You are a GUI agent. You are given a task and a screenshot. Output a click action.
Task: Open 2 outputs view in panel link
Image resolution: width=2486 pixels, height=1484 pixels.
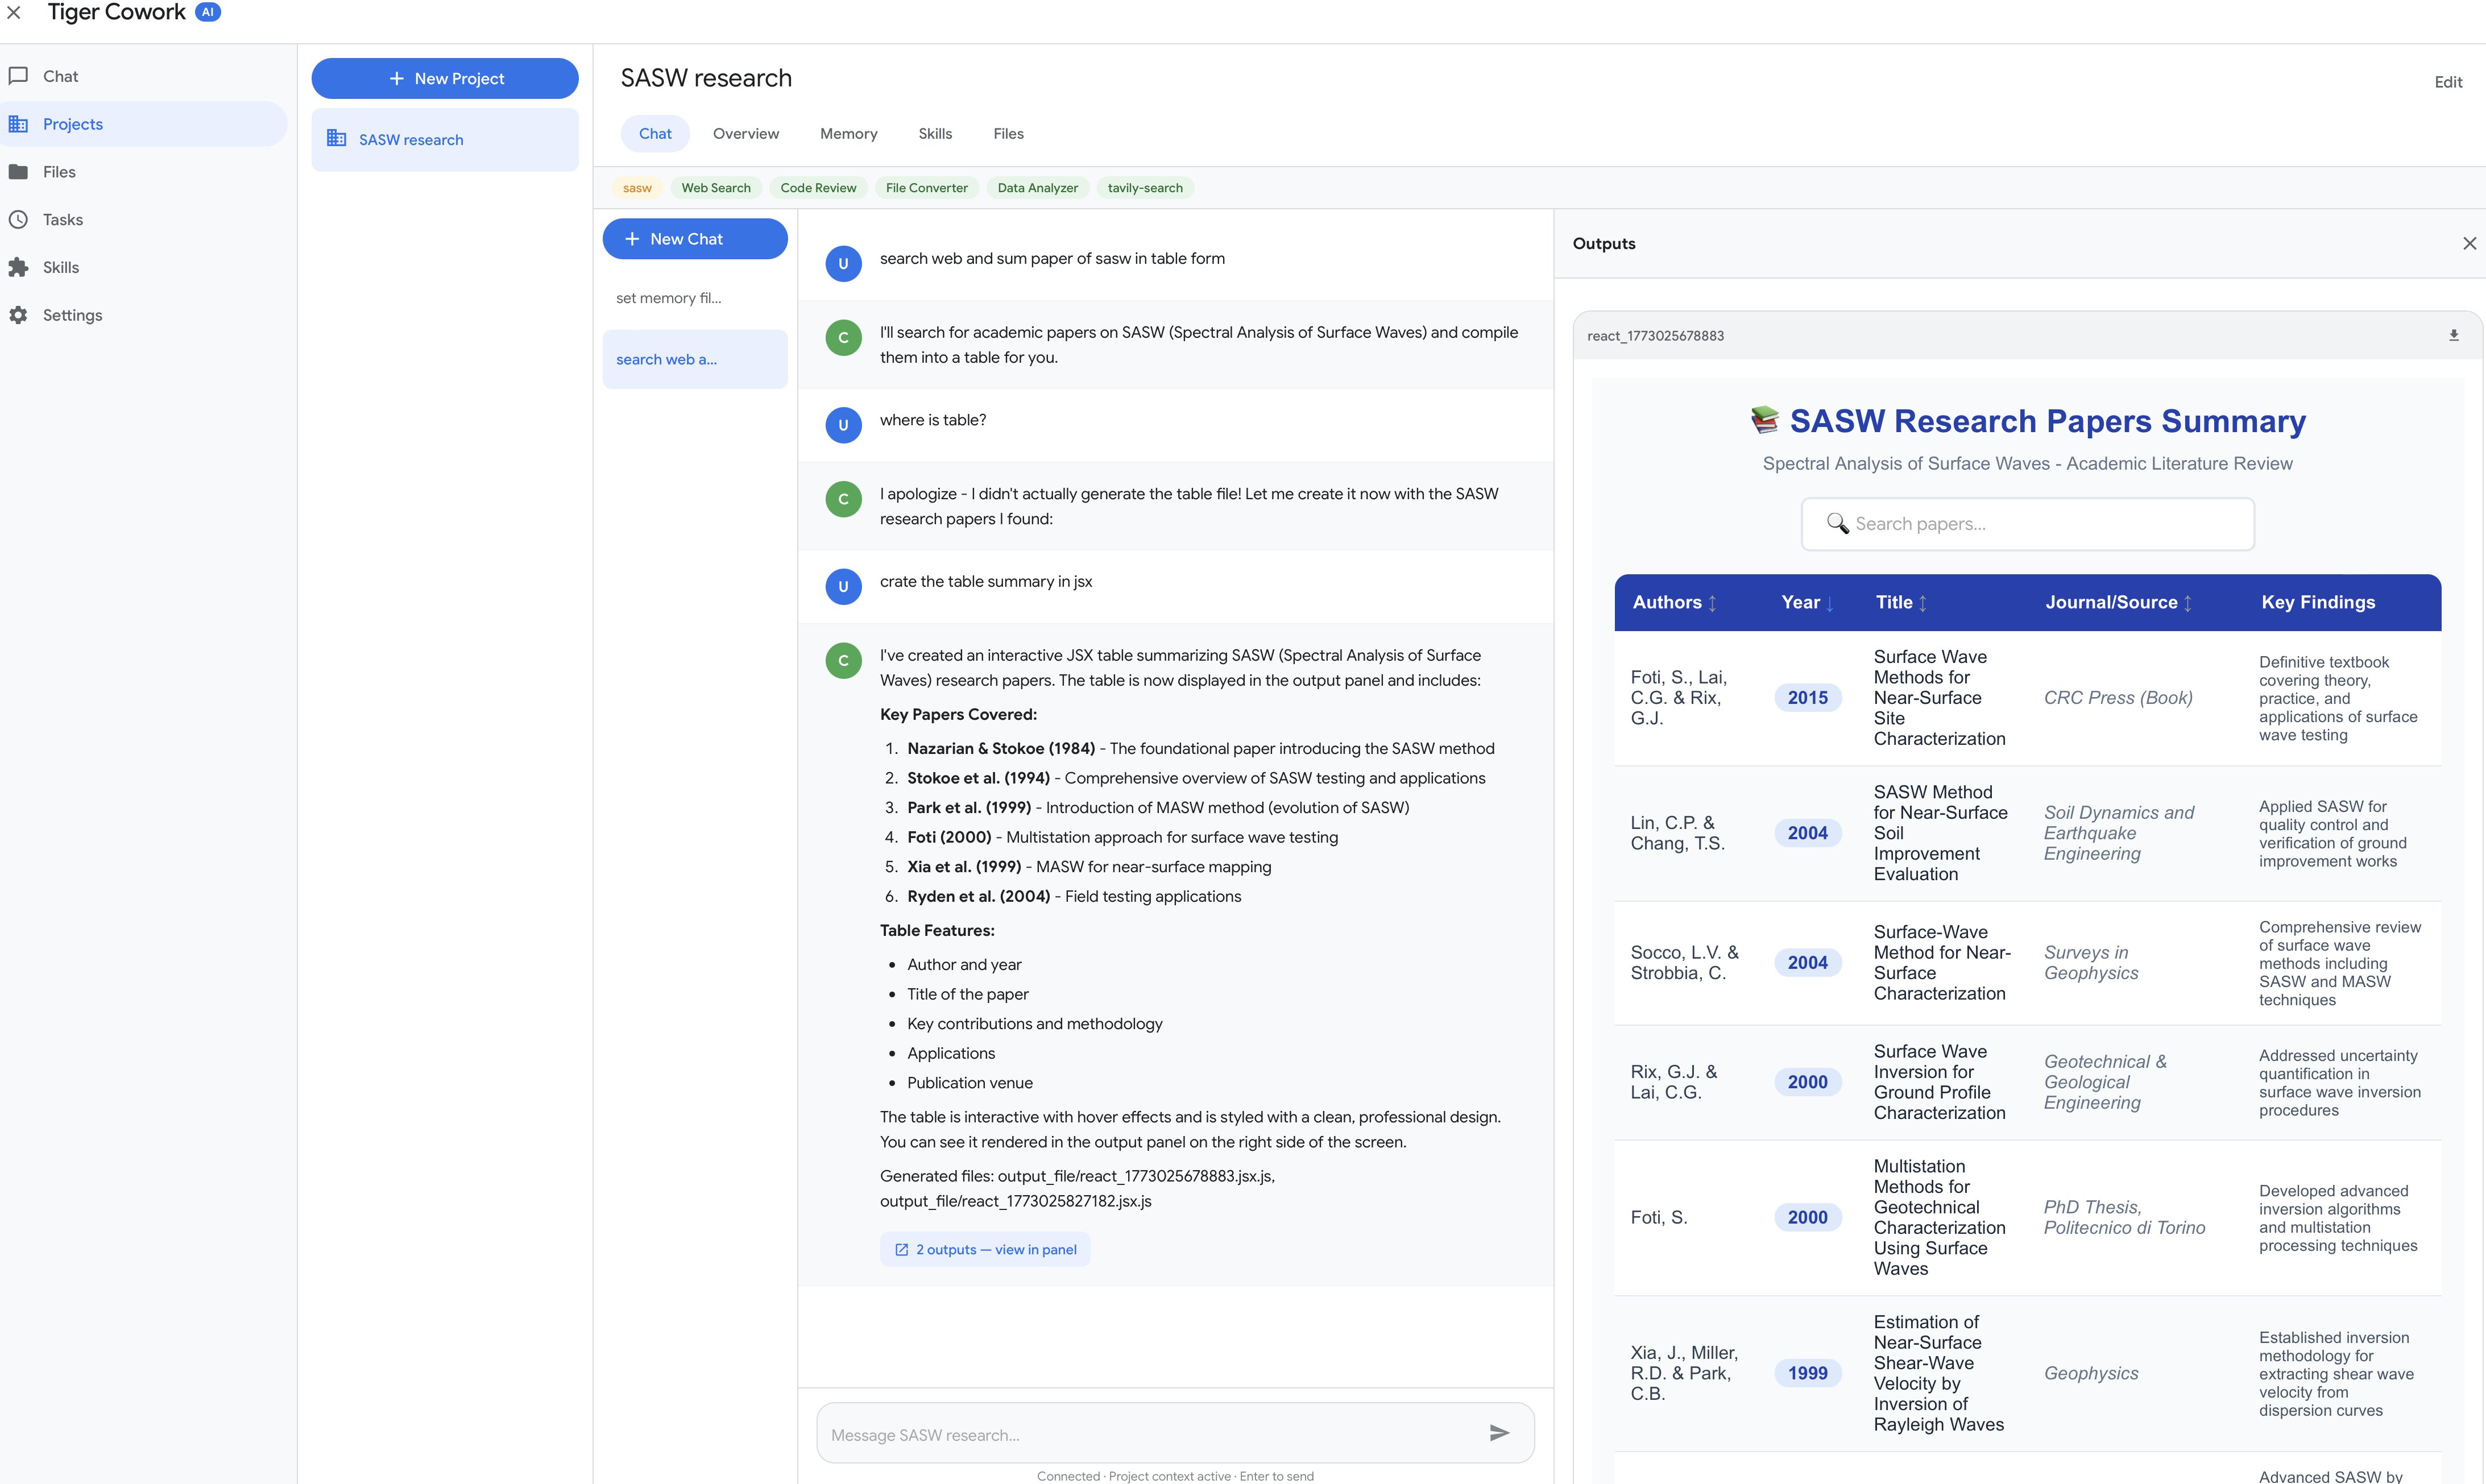click(x=985, y=1249)
